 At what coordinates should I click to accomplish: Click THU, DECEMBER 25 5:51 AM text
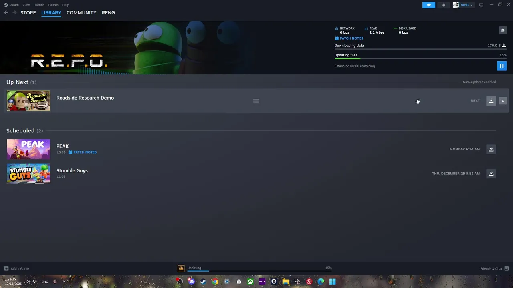click(456, 174)
